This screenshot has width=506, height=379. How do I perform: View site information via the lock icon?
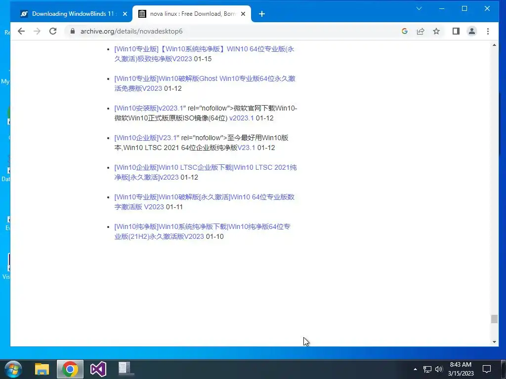tap(73, 31)
